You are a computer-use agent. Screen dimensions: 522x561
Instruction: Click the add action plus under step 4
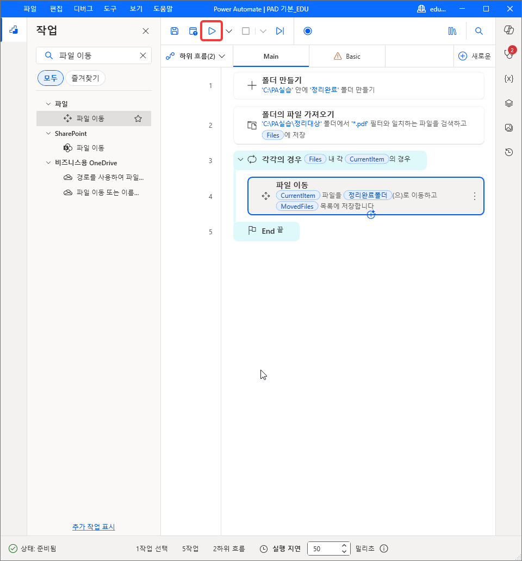(x=371, y=215)
